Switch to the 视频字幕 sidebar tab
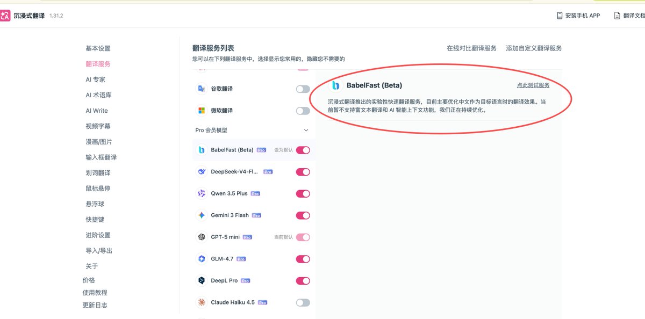Screen dimensions: 645x319 tap(98, 126)
